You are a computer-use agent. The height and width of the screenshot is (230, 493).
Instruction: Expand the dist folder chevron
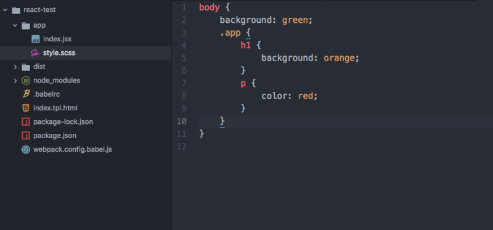15,67
